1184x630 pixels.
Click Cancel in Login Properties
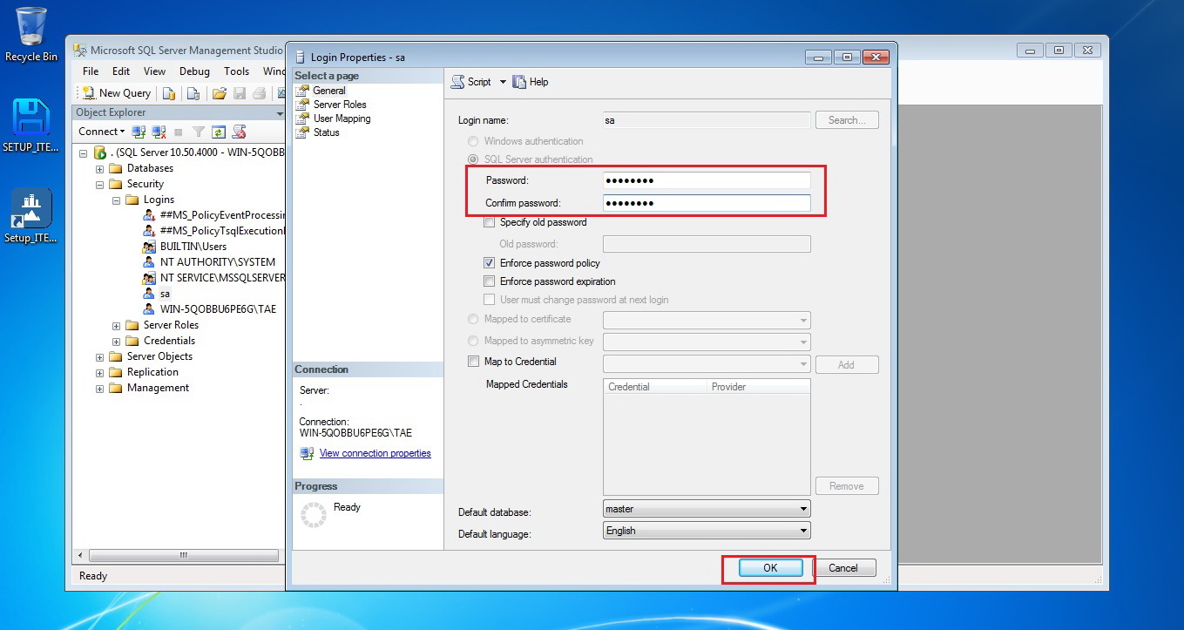pyautogui.click(x=842, y=568)
